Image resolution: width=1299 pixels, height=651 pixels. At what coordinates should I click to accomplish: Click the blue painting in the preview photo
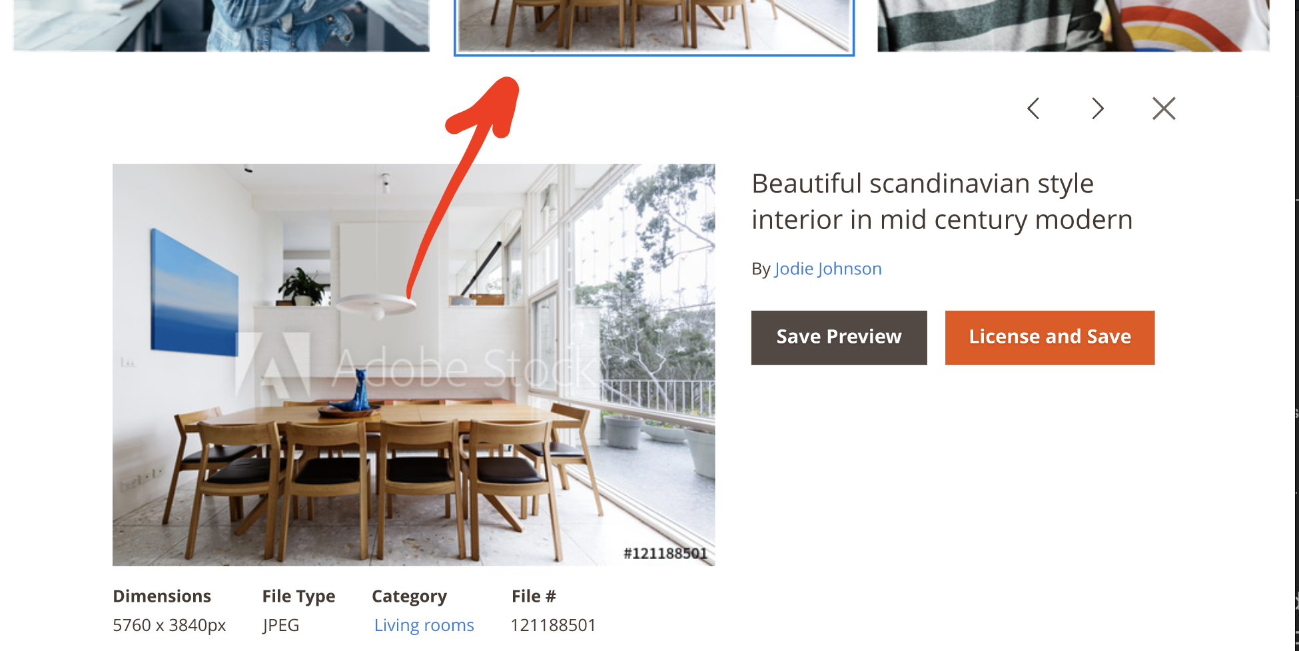click(x=194, y=292)
